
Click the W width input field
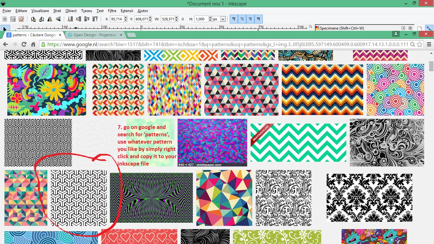point(168,19)
